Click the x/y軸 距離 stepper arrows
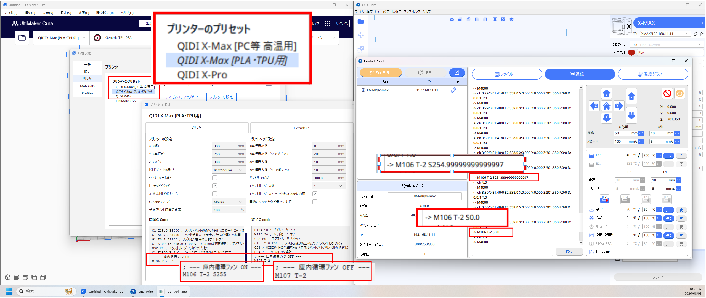This screenshot has width=706, height=298. point(641,133)
